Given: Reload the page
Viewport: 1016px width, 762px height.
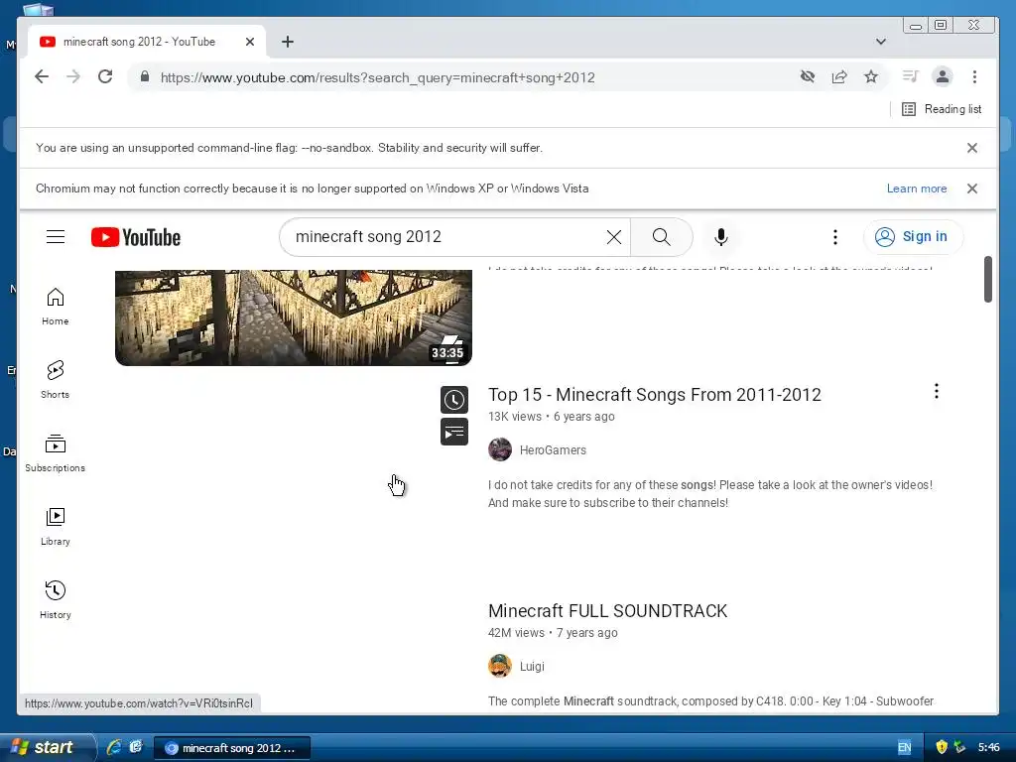Looking at the screenshot, I should (105, 77).
